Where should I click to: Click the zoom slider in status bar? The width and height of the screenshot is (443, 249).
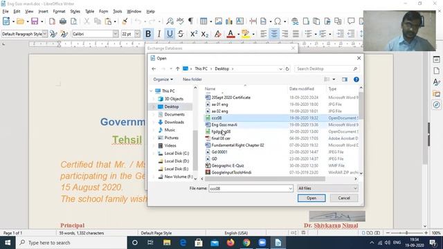point(406,233)
